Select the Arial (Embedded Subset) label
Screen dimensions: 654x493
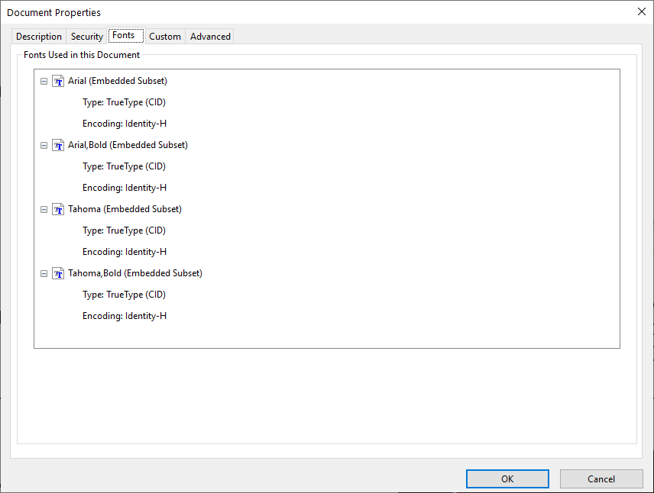tap(117, 80)
